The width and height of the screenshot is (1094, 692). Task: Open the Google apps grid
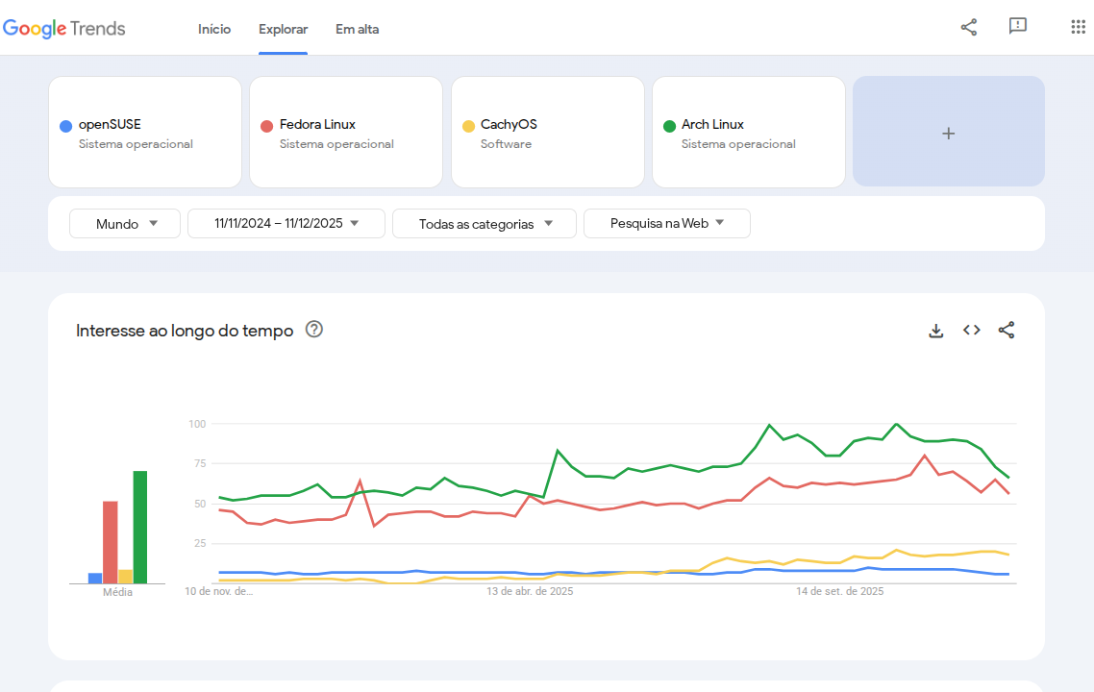(1078, 27)
